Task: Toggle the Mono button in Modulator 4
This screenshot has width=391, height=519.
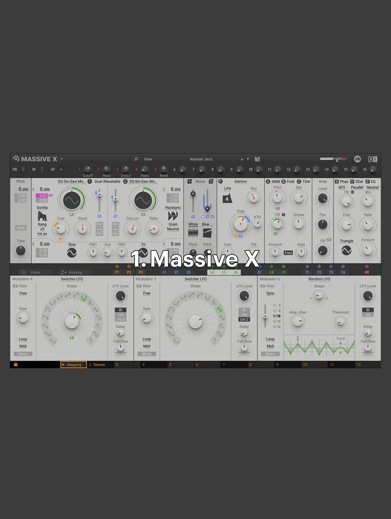Action: click(23, 354)
